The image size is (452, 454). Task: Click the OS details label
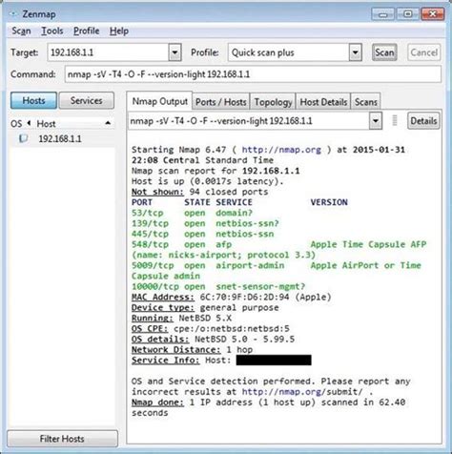tap(160, 339)
